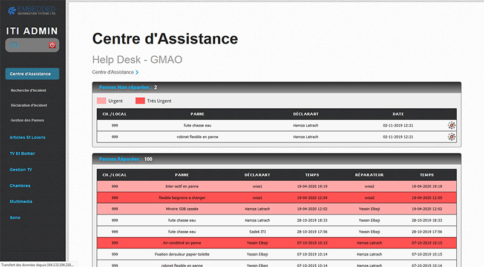Click the Embedded Information Systems logo
This screenshot has width=484, height=267.
[32, 8]
